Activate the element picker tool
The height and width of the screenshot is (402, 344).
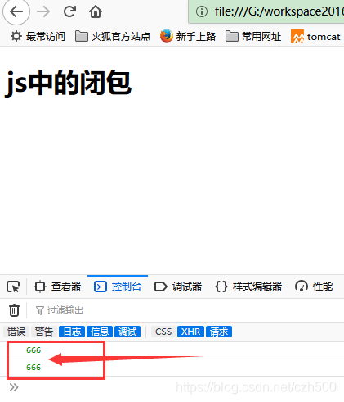[x=13, y=287]
